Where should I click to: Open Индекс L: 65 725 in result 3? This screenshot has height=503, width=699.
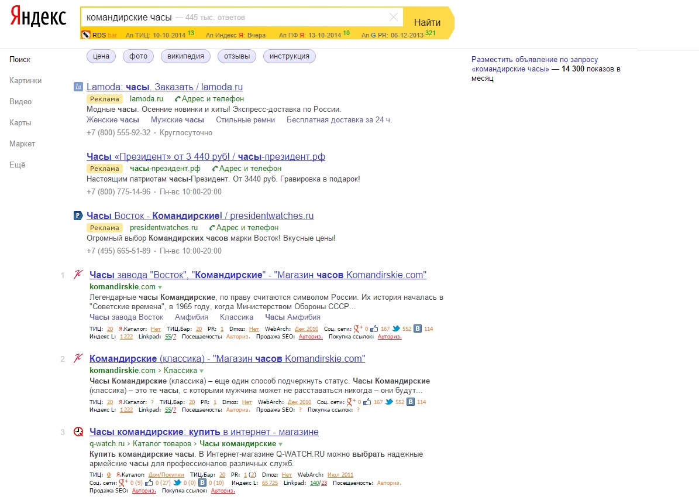[270, 483]
